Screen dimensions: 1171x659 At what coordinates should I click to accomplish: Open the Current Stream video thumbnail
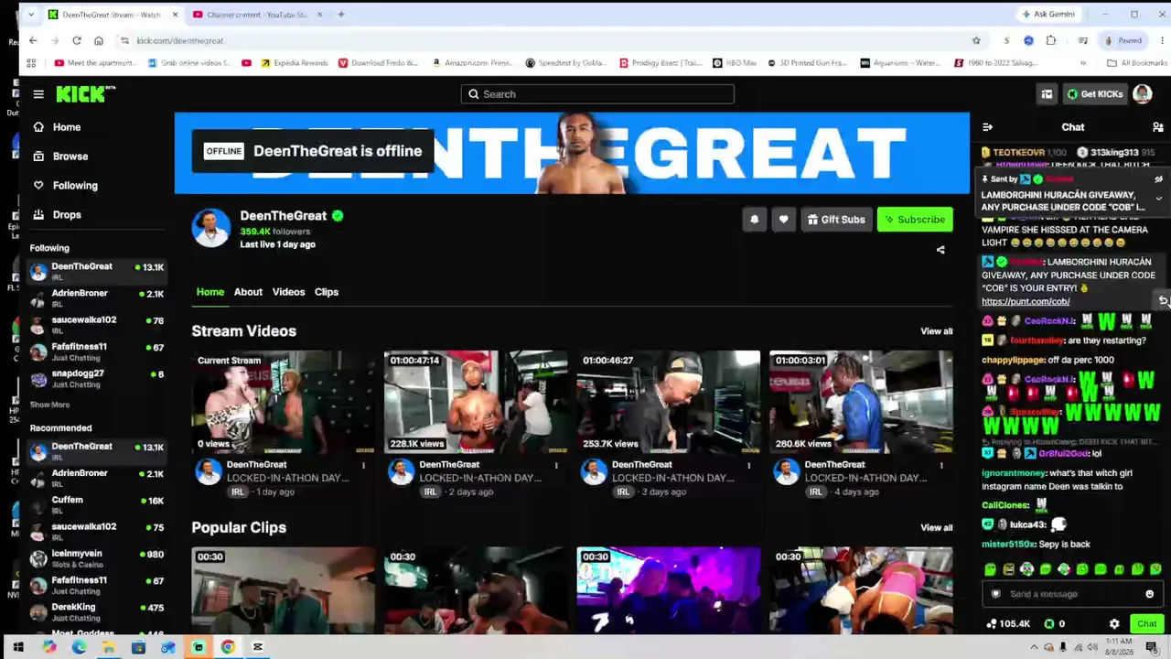click(283, 402)
